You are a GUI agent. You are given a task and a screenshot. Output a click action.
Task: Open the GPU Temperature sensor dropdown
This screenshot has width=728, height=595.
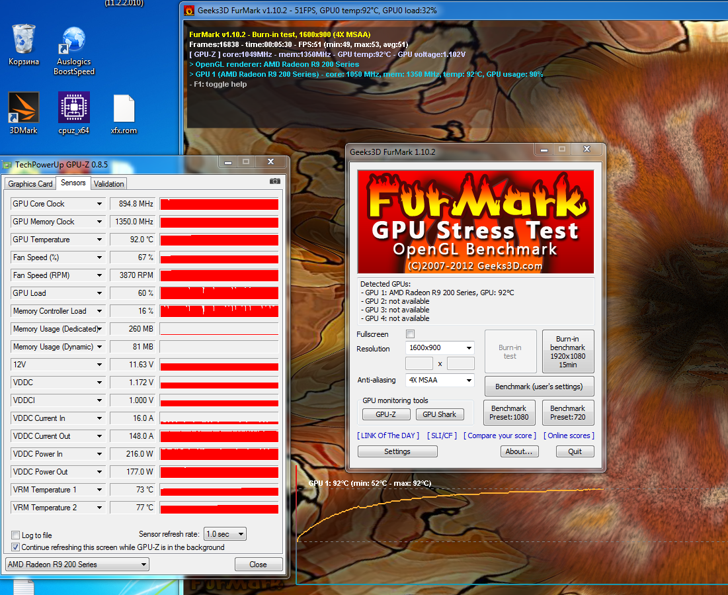click(x=99, y=240)
